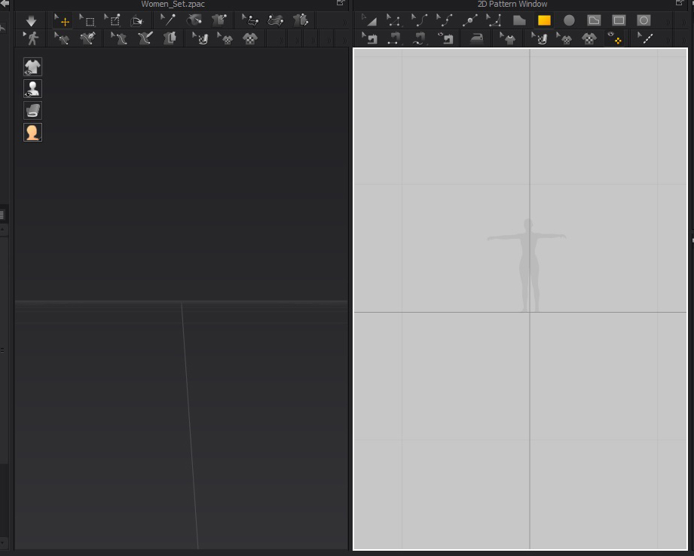
Task: Select Edit Texture tool in 2D toolbar
Action: [x=539, y=39]
